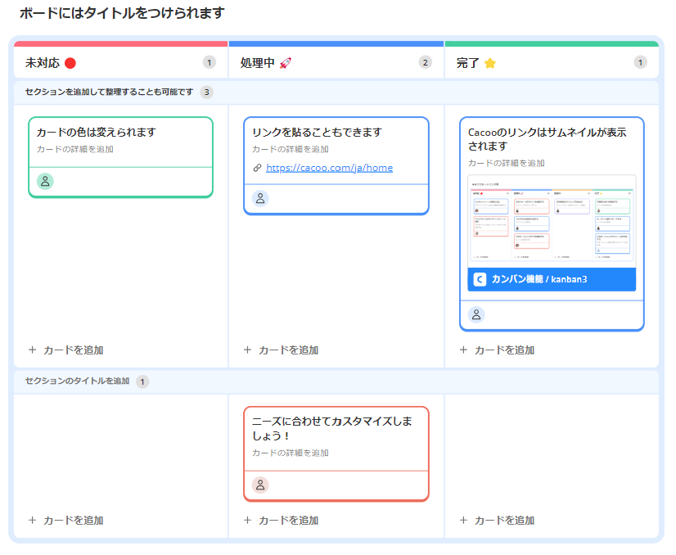The width and height of the screenshot is (676, 555).
Task: Click the assignee avatar on カードの色は変えられます card
Action: tap(45, 181)
